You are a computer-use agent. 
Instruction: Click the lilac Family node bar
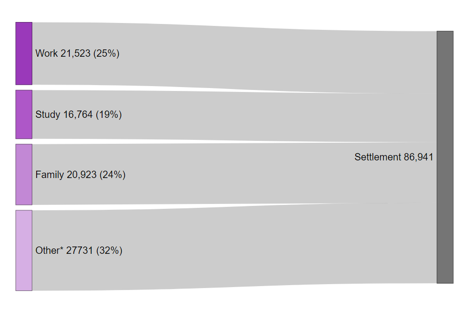click(24, 175)
